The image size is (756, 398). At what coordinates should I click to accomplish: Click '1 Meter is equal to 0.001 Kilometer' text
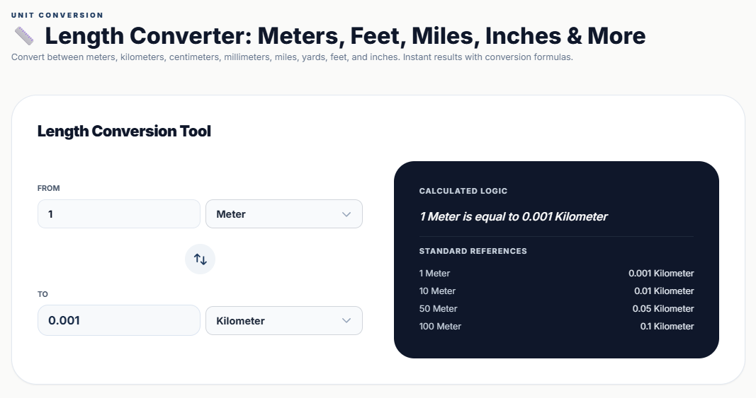pyautogui.click(x=514, y=216)
